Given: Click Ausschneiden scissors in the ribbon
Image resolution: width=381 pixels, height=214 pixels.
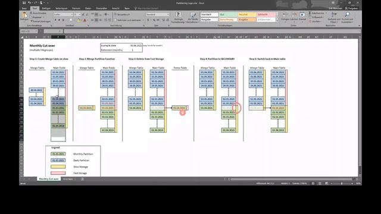Looking at the screenshot, I should coord(38,13).
